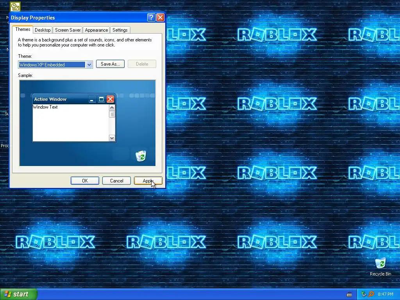Open the Screen Saver tab
Image resolution: width=400 pixels, height=300 pixels.
pos(68,30)
